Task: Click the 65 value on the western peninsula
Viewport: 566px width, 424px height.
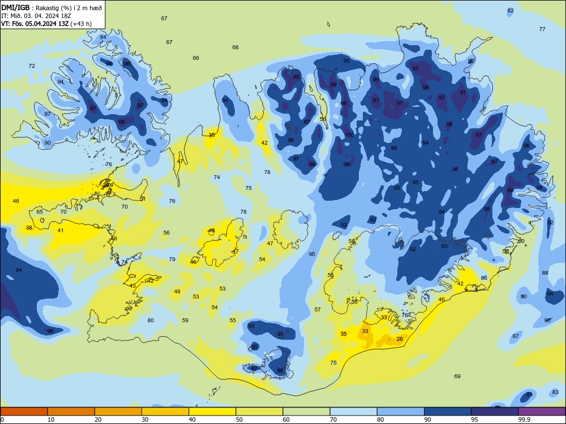Action: 40,212
